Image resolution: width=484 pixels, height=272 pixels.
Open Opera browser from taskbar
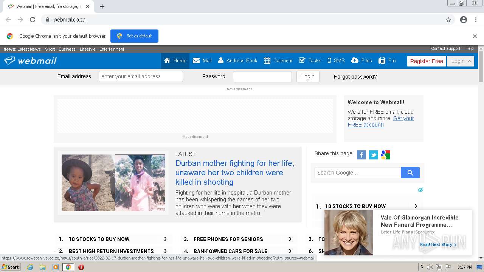[81, 267]
